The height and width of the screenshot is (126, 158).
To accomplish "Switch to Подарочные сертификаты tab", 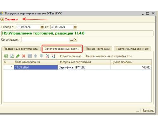I will click(21, 49).
